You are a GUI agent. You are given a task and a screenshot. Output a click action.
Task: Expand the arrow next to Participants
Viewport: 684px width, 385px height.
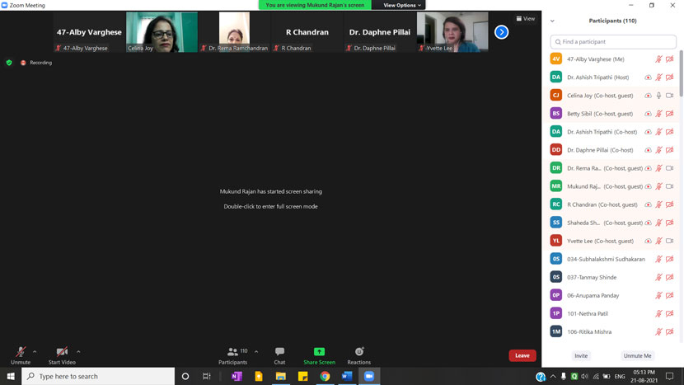[256, 351]
